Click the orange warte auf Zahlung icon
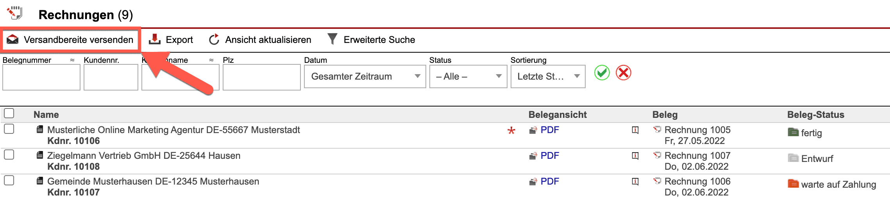 click(x=793, y=184)
